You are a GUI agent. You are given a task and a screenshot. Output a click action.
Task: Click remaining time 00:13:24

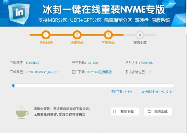pos(167,92)
